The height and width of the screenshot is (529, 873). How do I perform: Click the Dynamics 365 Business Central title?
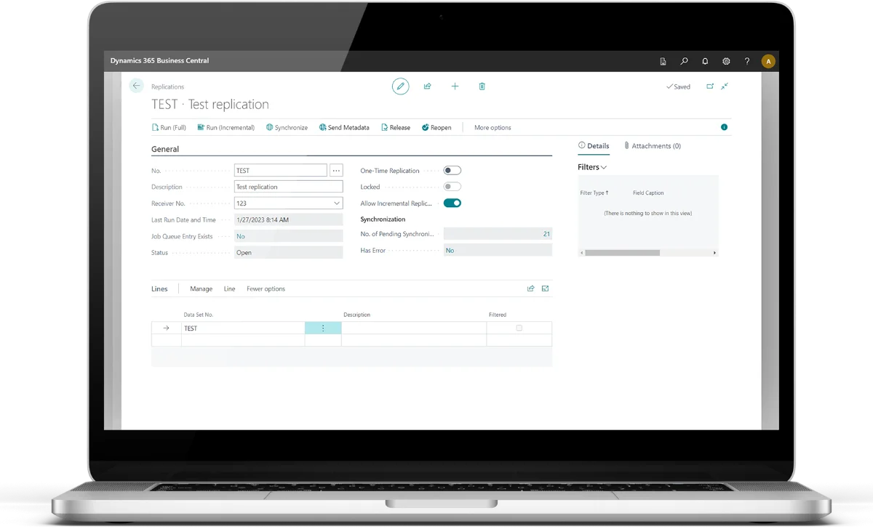point(159,61)
